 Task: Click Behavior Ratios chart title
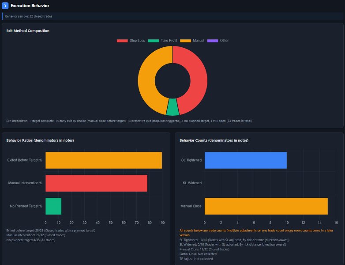click(40, 140)
